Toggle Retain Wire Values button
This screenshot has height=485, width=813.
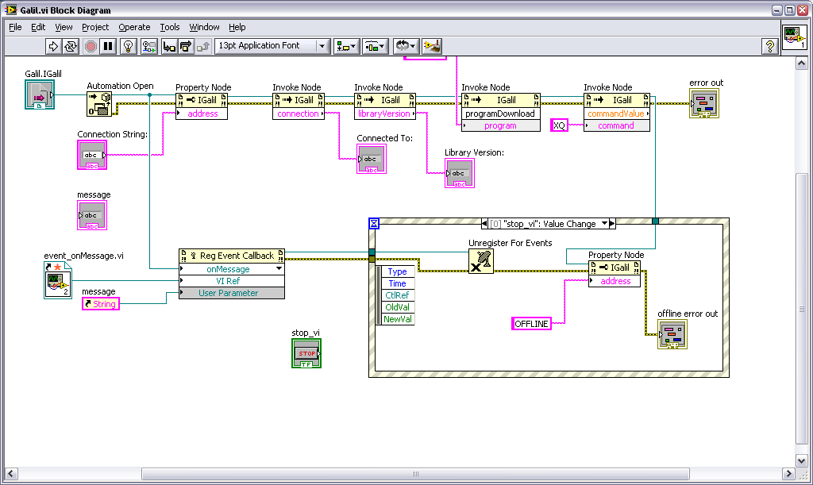(149, 46)
